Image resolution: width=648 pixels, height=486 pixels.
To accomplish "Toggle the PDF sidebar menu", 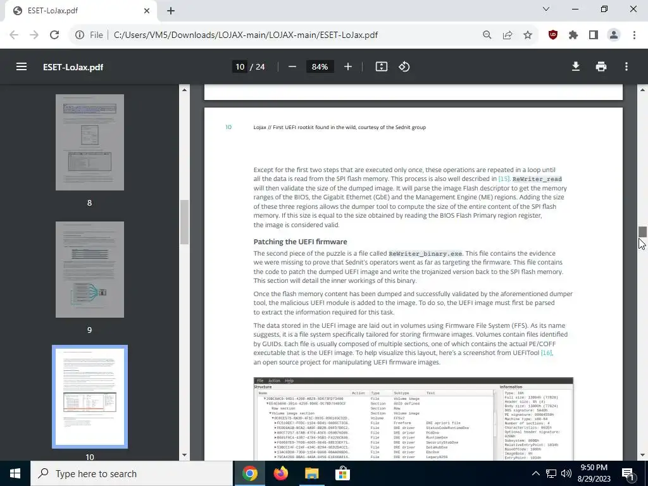I will (x=22, y=66).
